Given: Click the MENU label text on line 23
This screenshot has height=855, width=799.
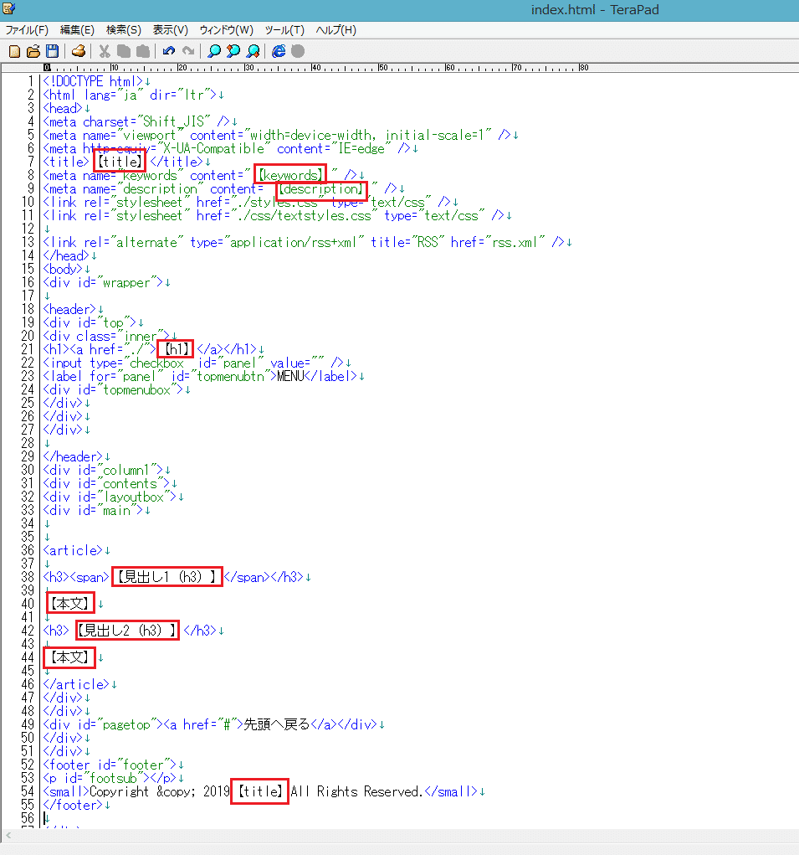Looking at the screenshot, I should [289, 376].
